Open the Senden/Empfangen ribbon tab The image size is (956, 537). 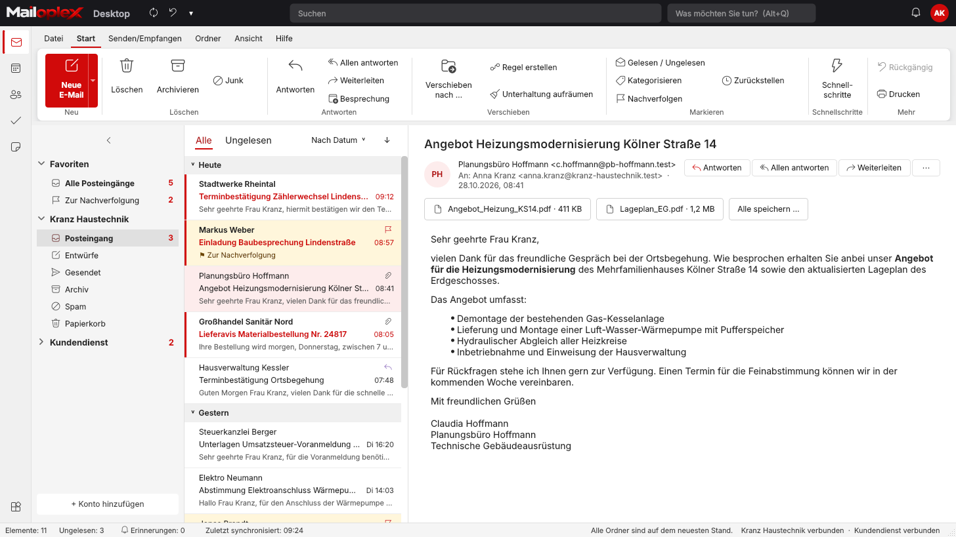pos(145,39)
